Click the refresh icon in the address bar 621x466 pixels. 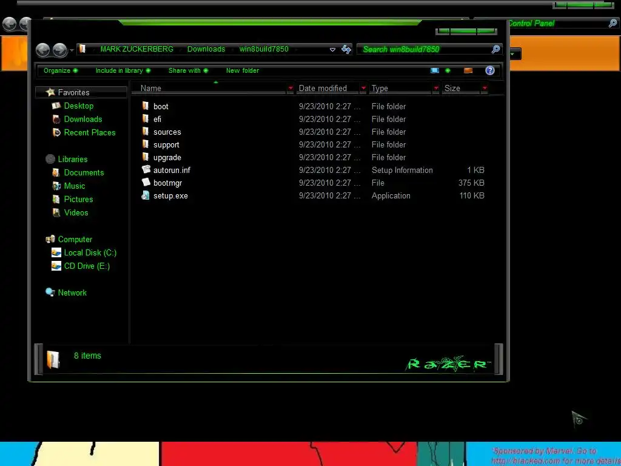[346, 49]
